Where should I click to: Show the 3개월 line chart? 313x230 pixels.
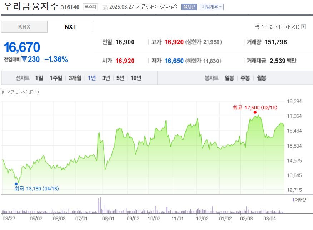(x=75, y=78)
